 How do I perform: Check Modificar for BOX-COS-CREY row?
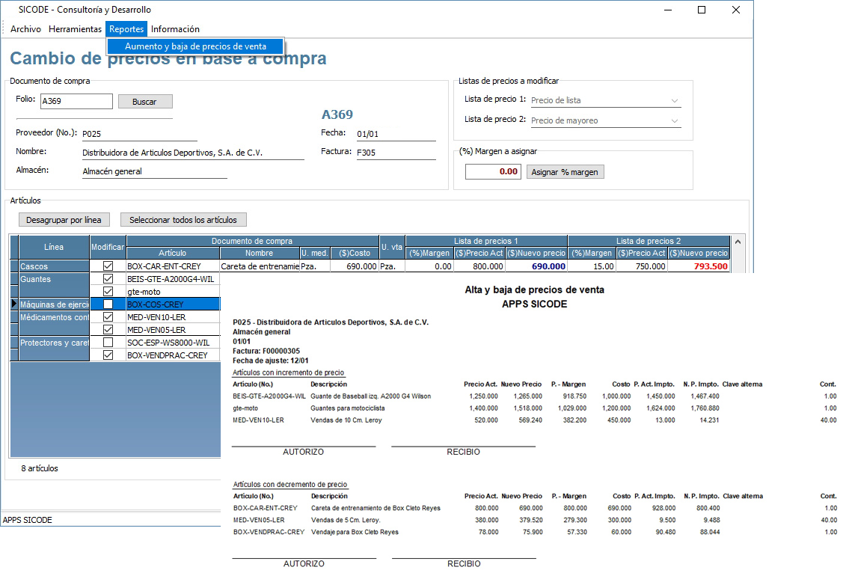108,304
